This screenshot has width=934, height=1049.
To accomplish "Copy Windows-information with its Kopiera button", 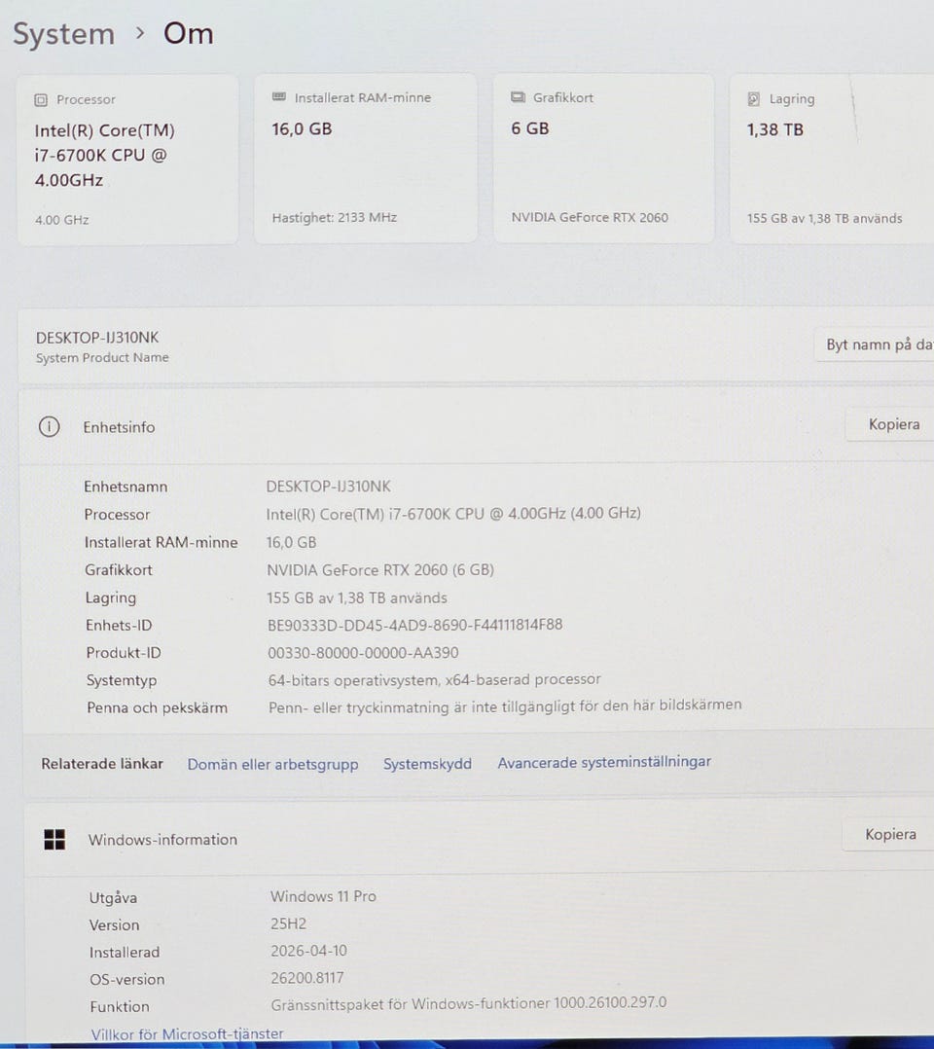I will tap(888, 834).
